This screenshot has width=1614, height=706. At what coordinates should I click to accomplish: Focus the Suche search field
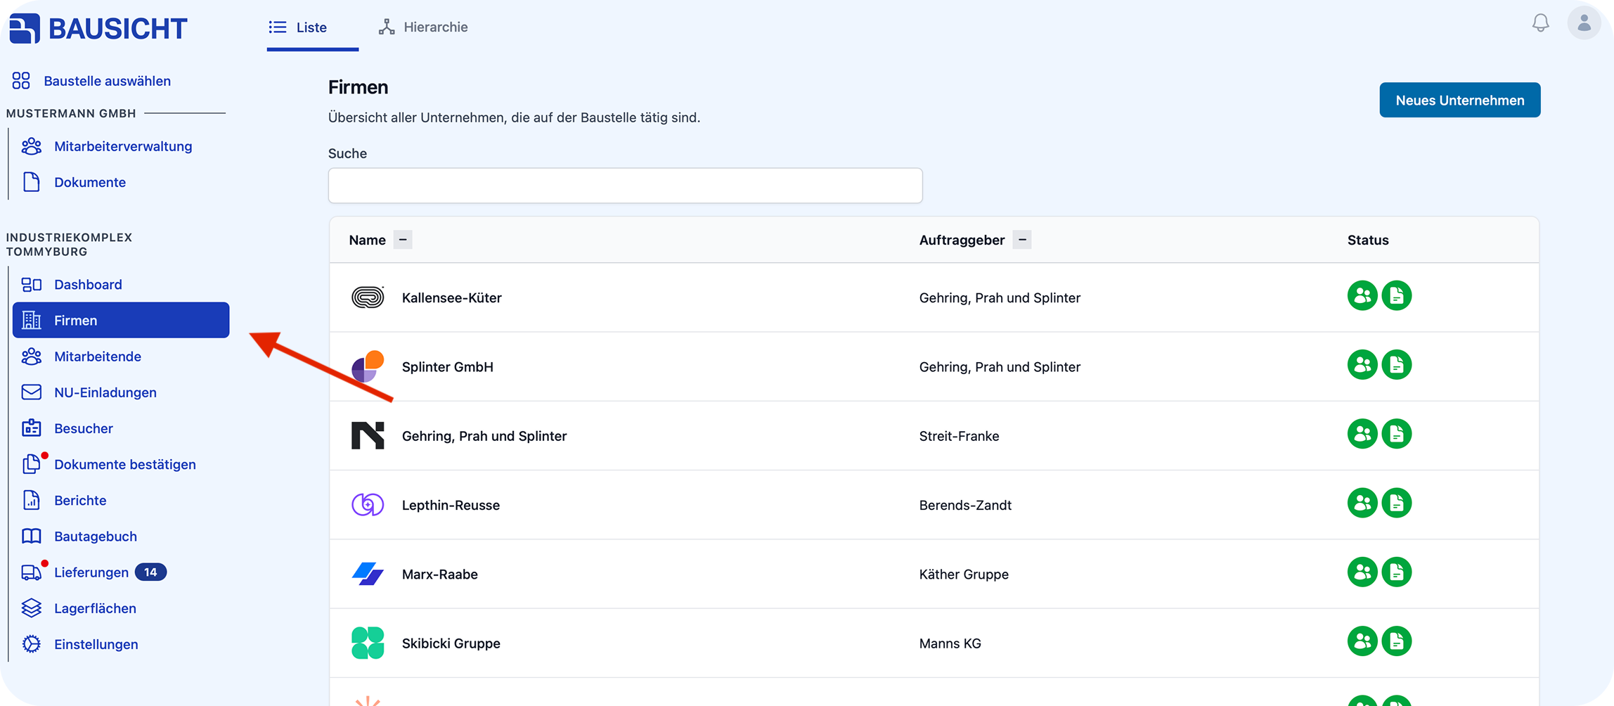[x=625, y=186]
